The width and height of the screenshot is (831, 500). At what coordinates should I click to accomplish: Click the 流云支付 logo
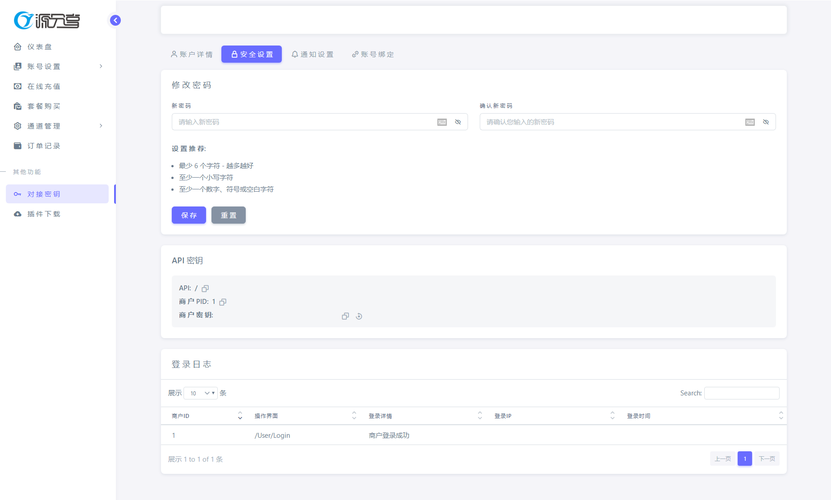(47, 20)
